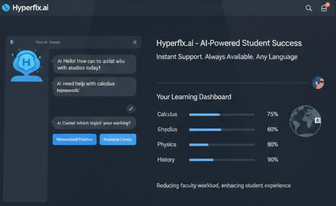Screen dimensions: 336x206
Task: Click the 'Calculus' subject label
Action: point(167,114)
